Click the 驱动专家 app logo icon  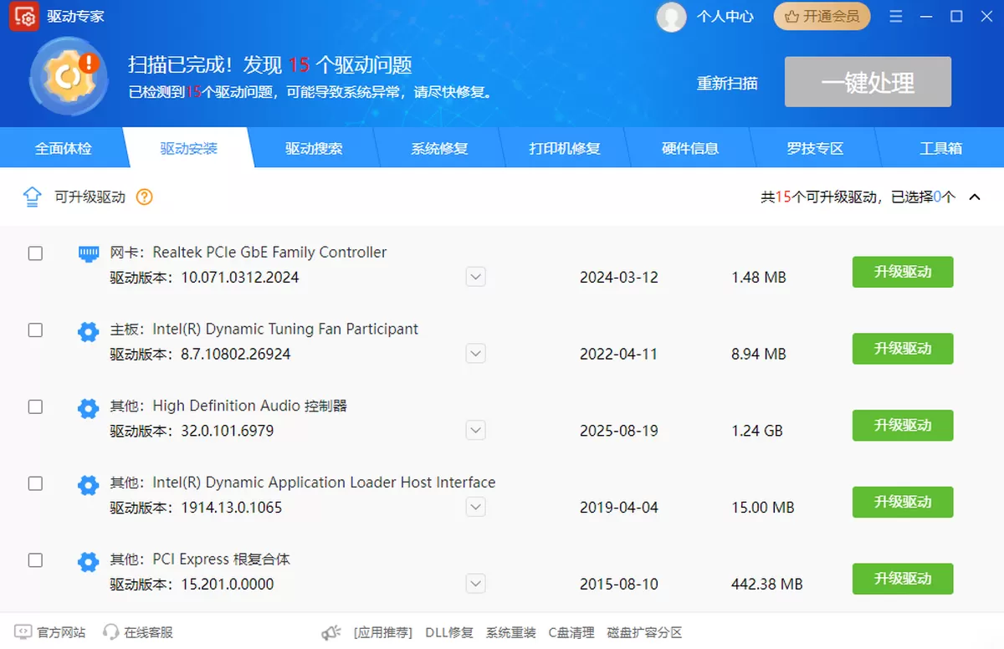24,17
